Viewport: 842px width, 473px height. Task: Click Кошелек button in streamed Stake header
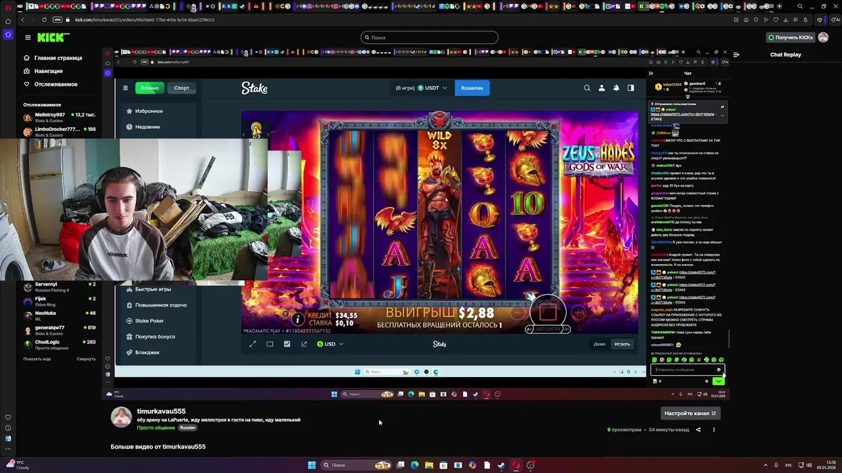coord(472,88)
